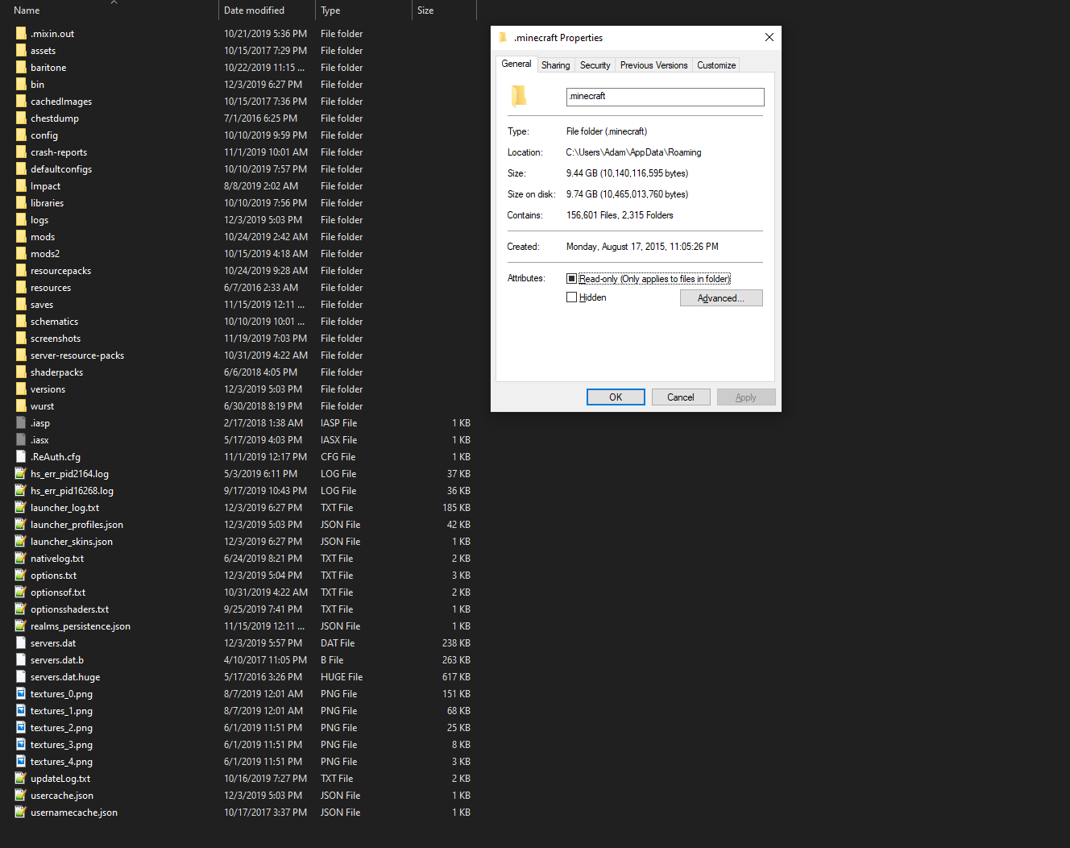Open the Previous Versions tab
This screenshot has height=848, width=1070.
[x=653, y=65]
